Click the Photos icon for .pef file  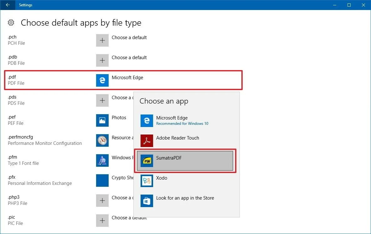coord(102,120)
